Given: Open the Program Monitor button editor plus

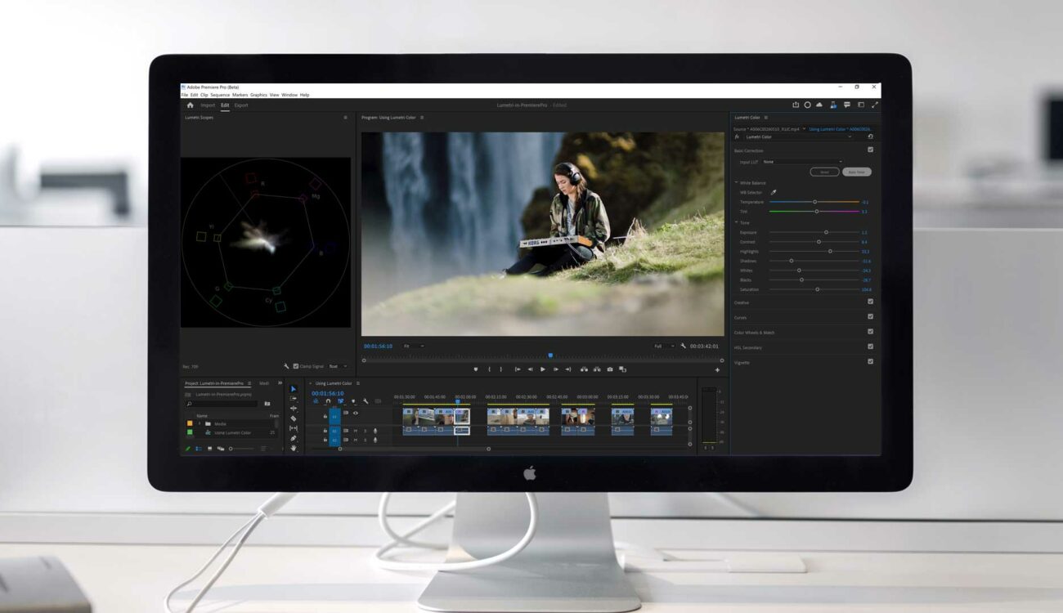Looking at the screenshot, I should click(717, 370).
